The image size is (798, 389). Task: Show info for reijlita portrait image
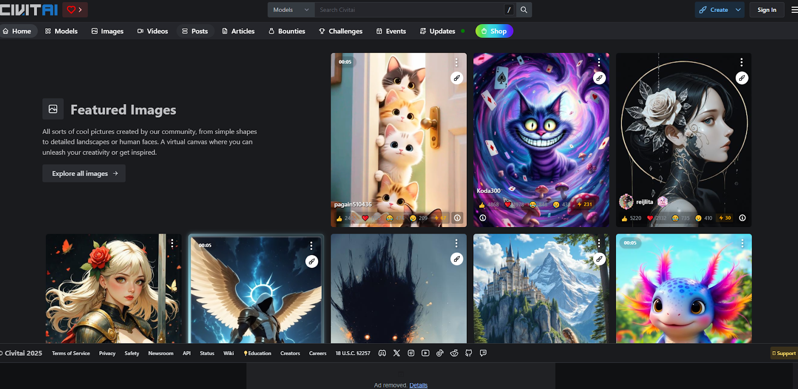click(742, 218)
